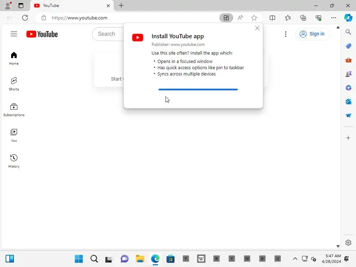Open Microsoft 365 in Edge sidebar

(348, 88)
